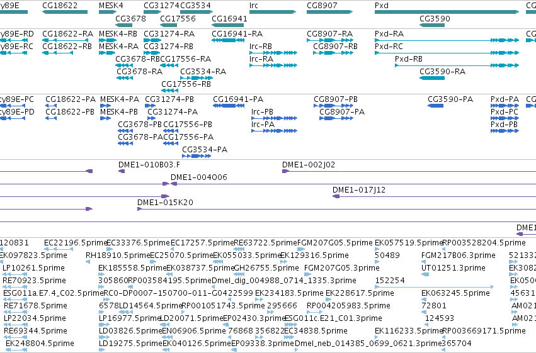
Task: Click EST label EC22196.5prime
Action: [76, 243]
